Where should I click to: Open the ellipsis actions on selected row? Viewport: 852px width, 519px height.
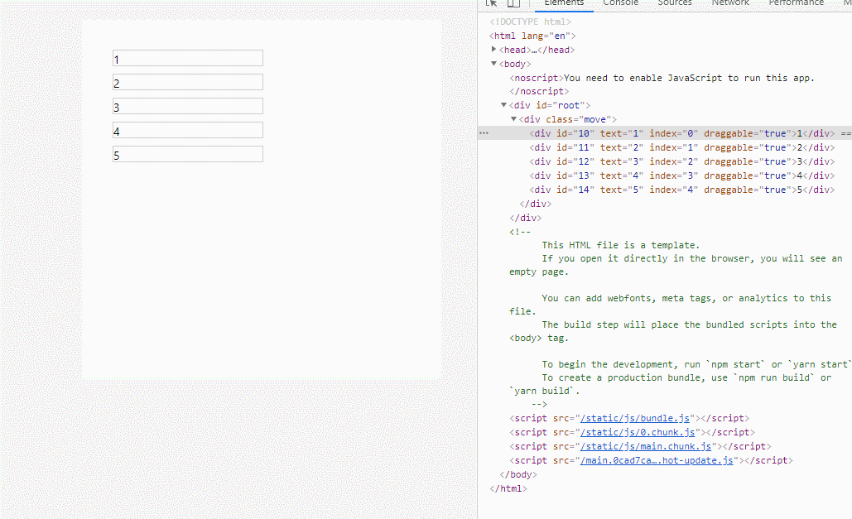[x=484, y=133]
